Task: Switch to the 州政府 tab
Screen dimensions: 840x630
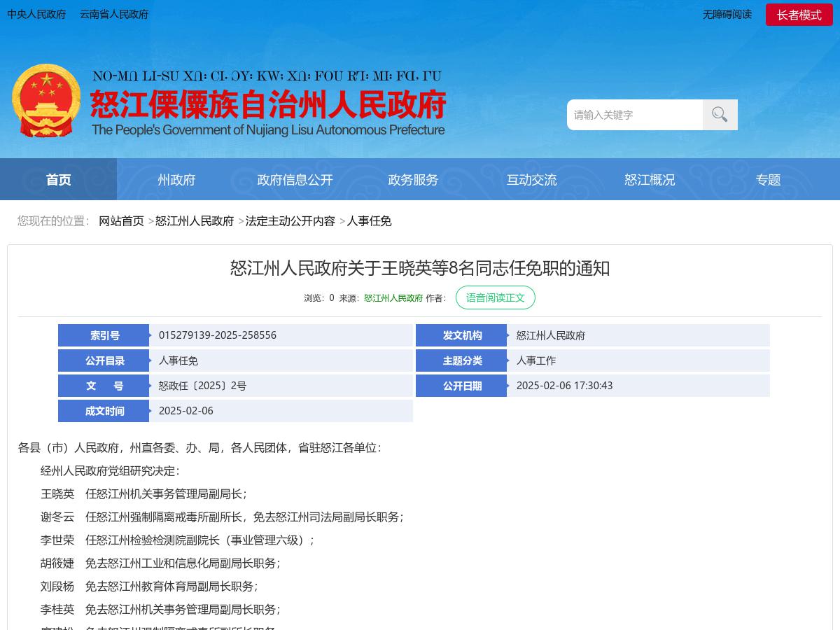Action: (x=176, y=179)
